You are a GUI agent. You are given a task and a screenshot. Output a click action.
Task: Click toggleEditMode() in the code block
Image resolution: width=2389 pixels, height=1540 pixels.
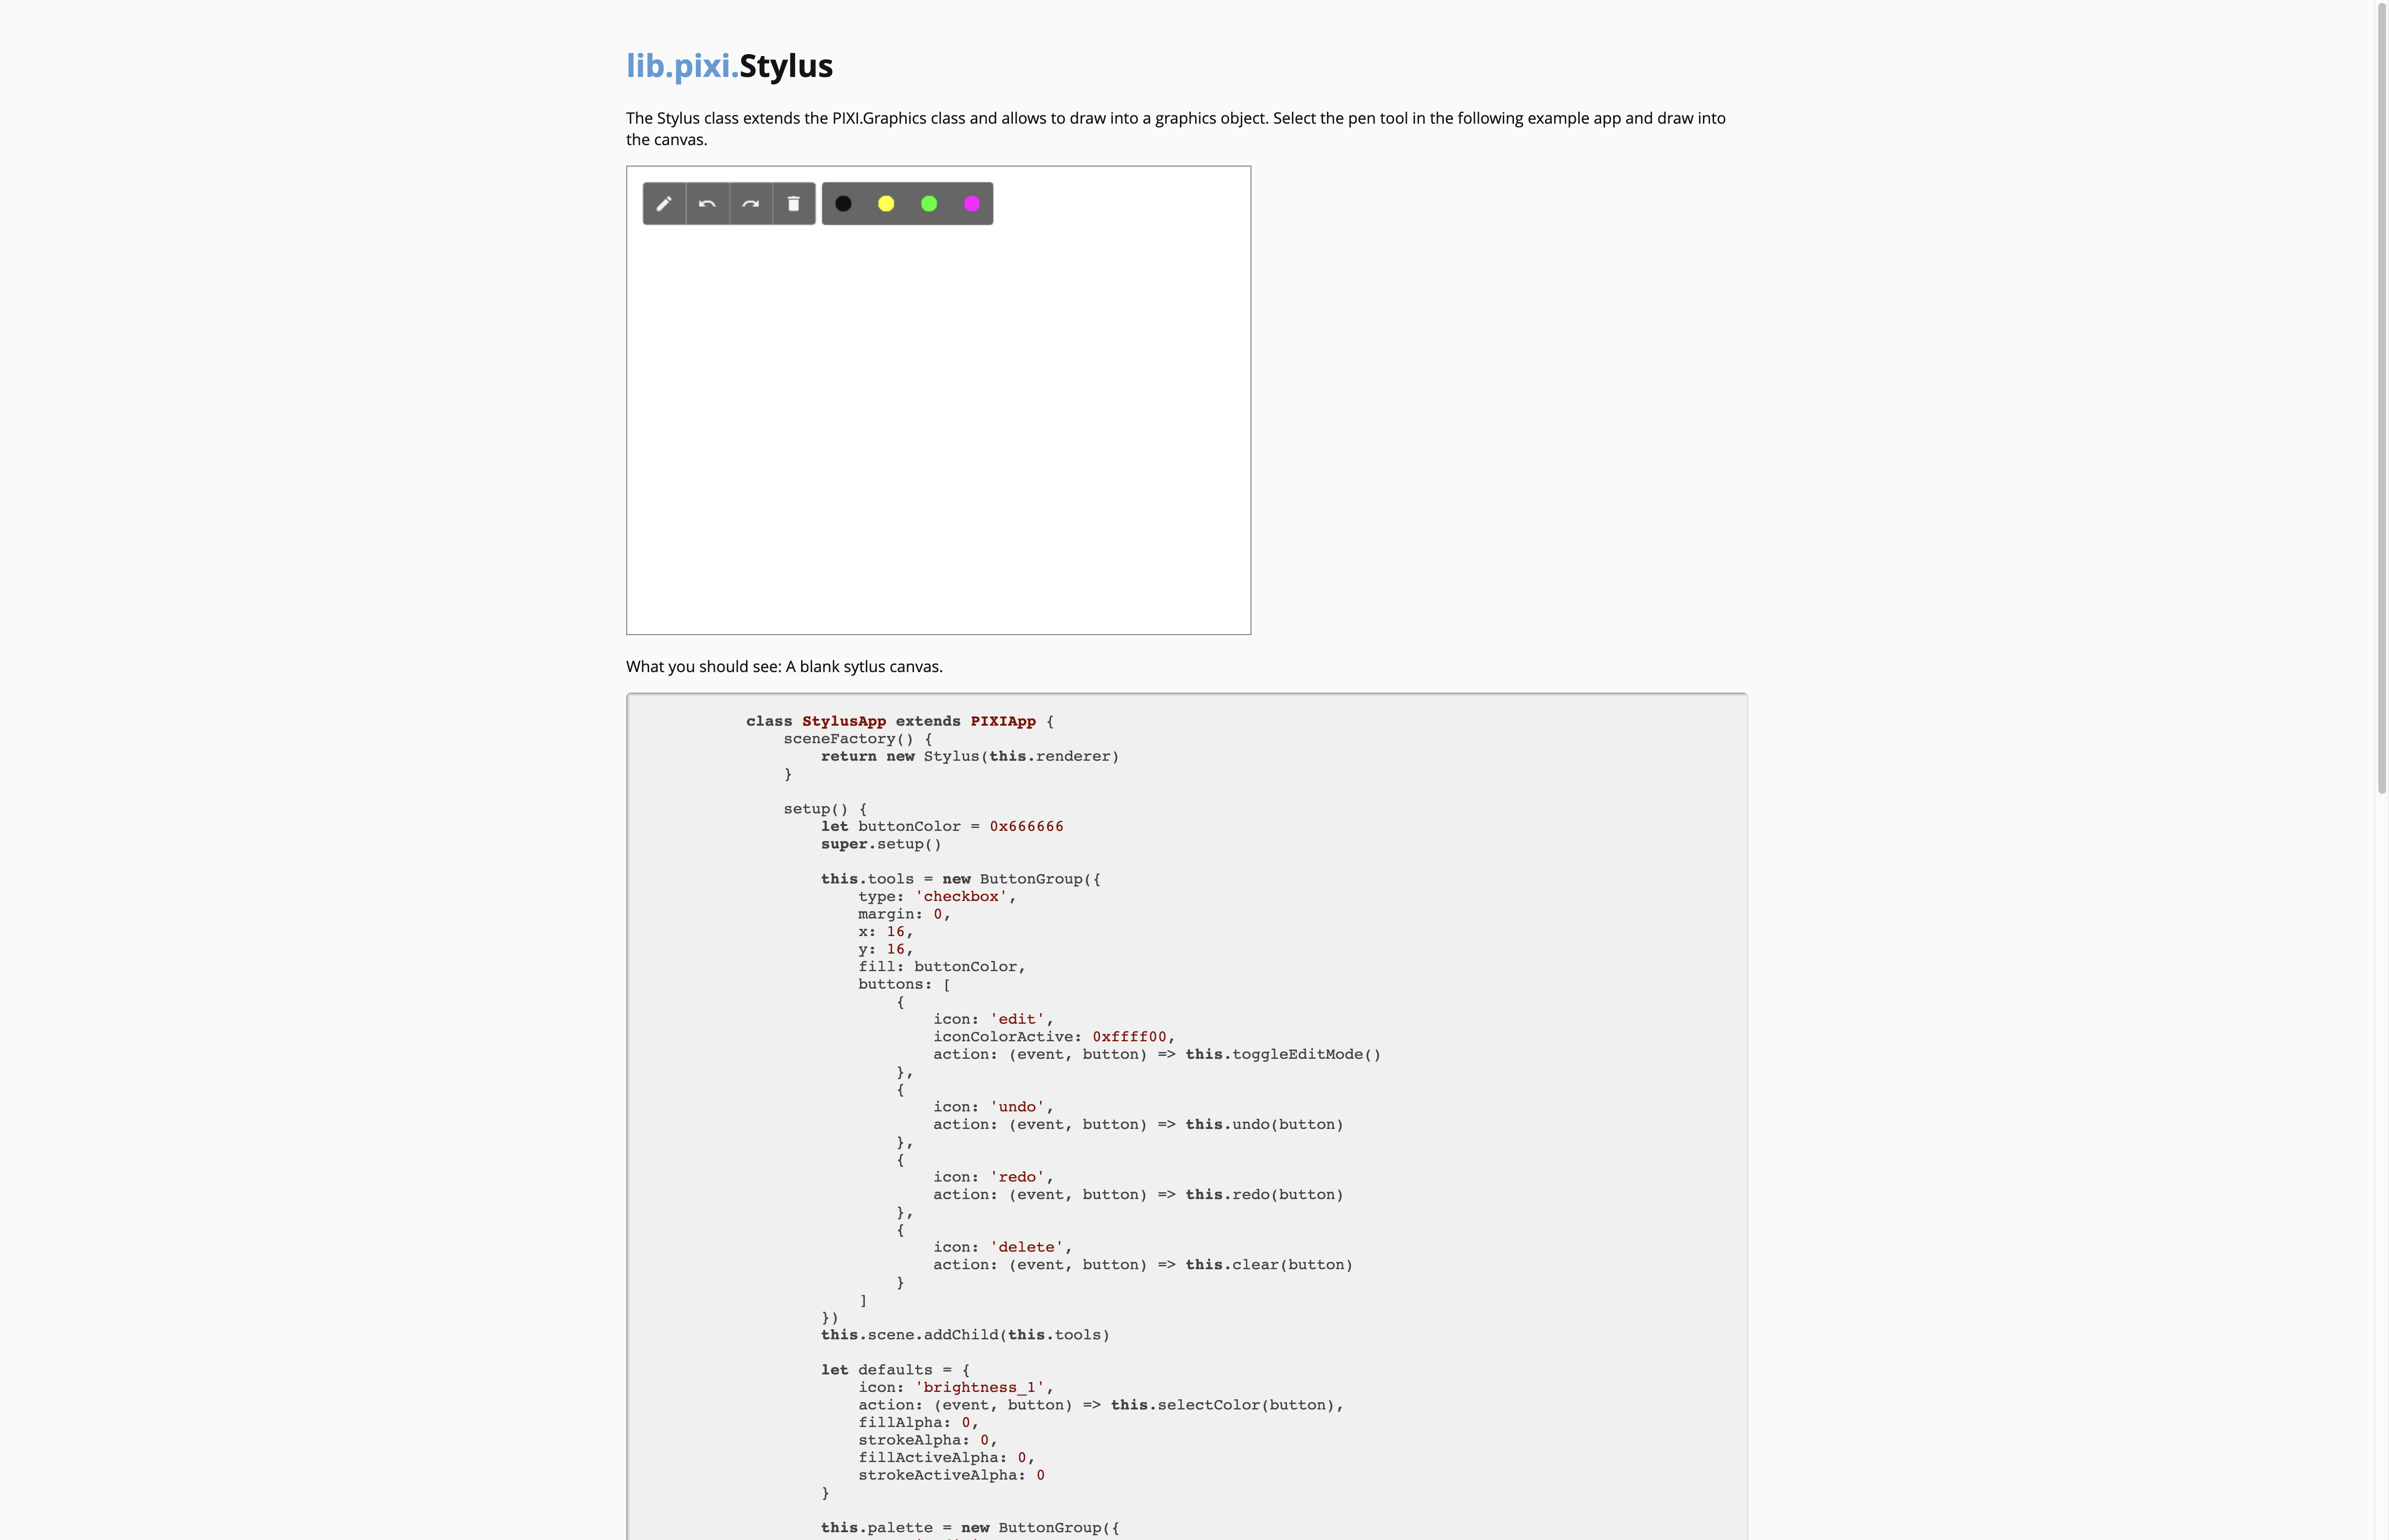1306,1054
